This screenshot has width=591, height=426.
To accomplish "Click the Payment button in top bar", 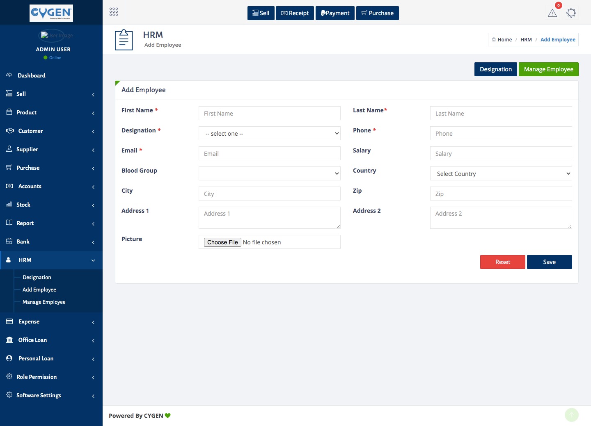I will coord(335,13).
